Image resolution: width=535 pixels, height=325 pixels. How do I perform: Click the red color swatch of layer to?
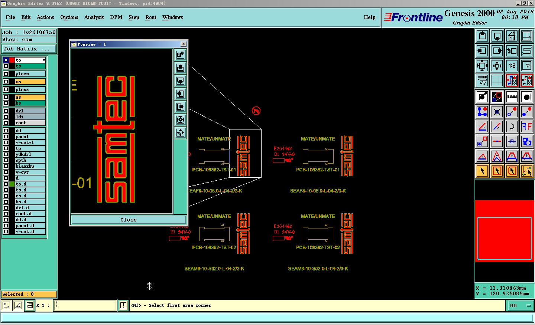point(12,60)
